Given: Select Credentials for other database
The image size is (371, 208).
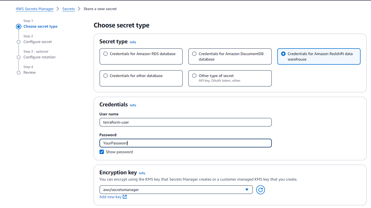Looking at the screenshot, I should 105,76.
